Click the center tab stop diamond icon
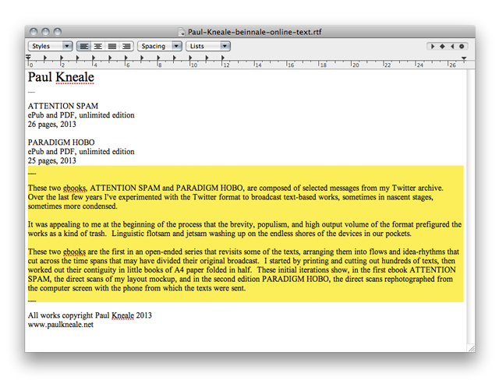 click(442, 47)
